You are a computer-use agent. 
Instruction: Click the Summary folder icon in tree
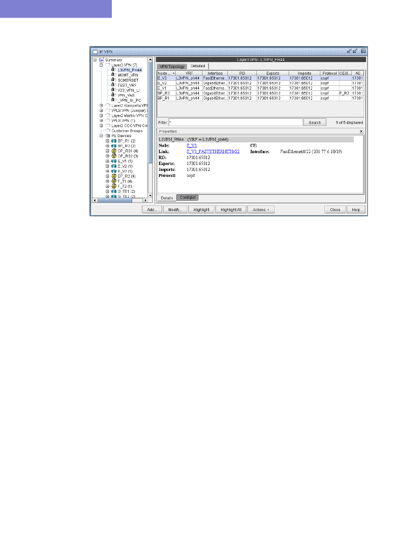[101, 60]
